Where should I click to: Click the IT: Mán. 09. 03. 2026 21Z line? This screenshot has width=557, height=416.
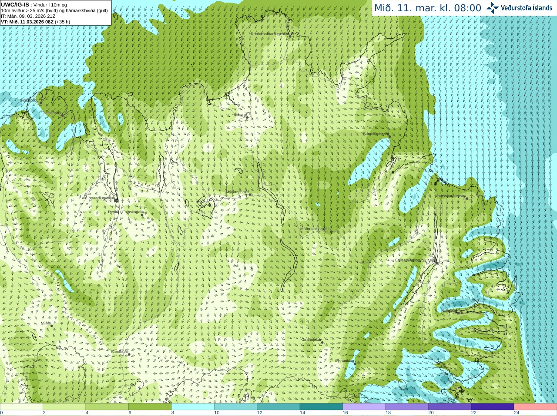[28, 16]
